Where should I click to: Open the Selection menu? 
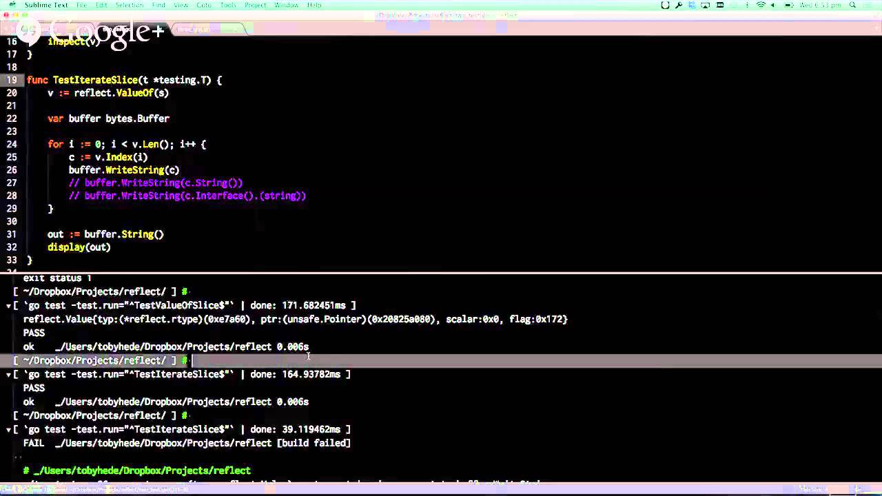point(129,5)
